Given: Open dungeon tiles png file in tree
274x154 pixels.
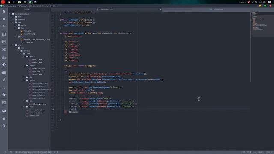Looking at the screenshot, I should pyautogui.click(x=36, y=39).
